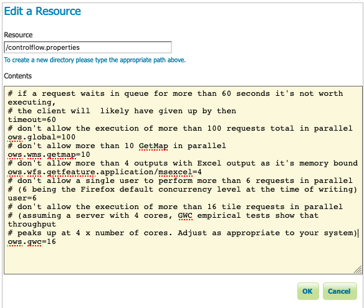The height and width of the screenshot is (308, 364).
Task: Click the empty area below ows.gwc=16
Action: coord(183,258)
